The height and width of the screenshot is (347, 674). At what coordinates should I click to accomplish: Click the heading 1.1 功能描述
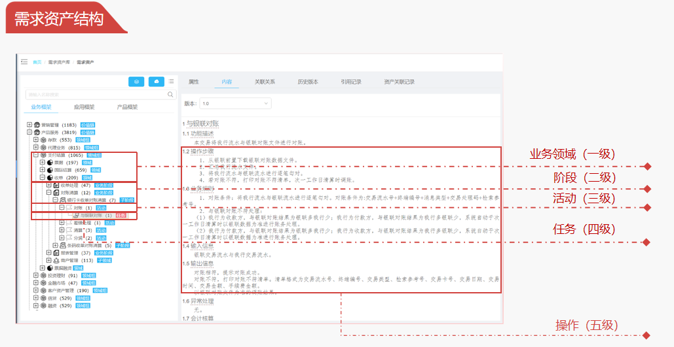(x=198, y=133)
